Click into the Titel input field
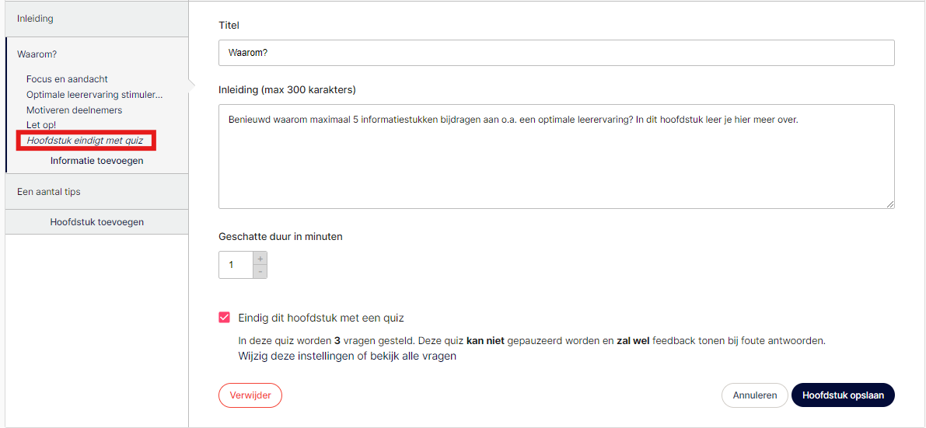Viewport: 926px width, 428px height. [557, 53]
